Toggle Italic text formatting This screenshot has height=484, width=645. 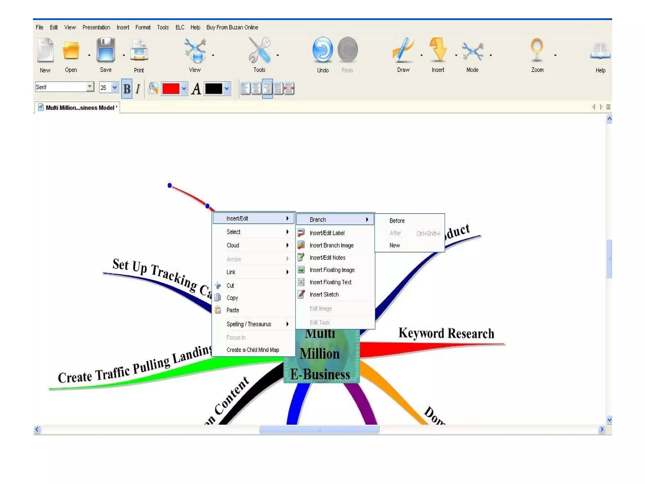[x=138, y=89]
